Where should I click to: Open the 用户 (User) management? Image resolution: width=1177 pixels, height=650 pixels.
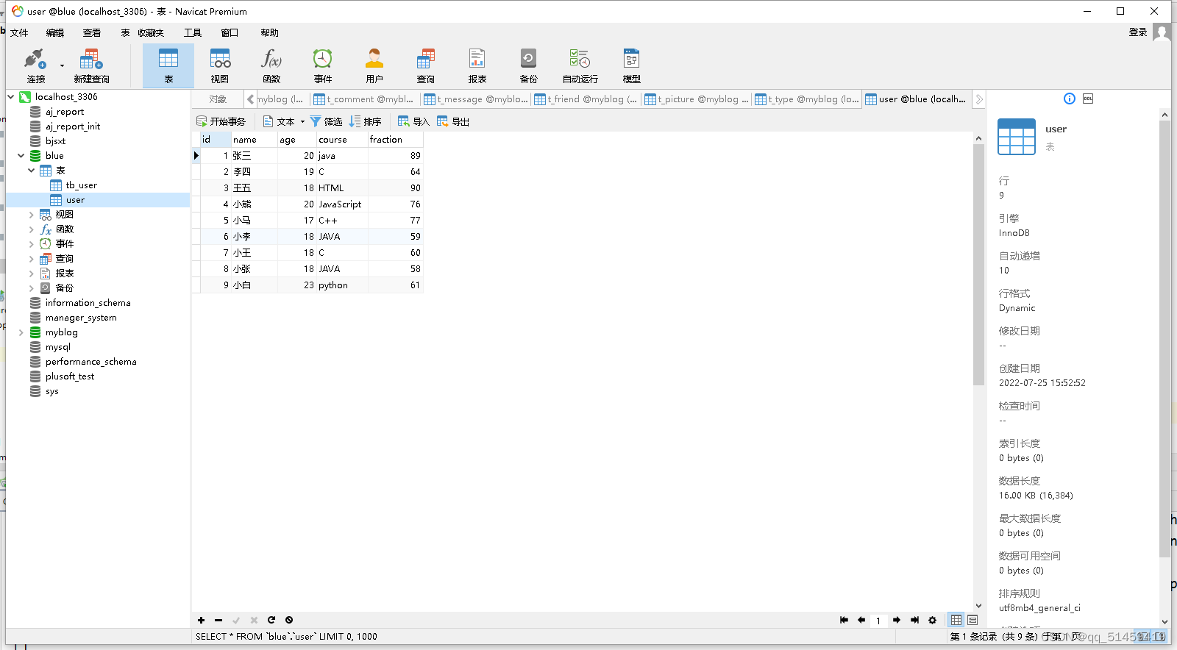coord(374,65)
